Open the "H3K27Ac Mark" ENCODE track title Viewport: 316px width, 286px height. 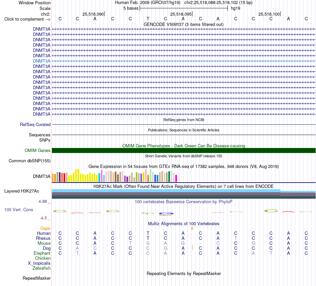[184, 186]
